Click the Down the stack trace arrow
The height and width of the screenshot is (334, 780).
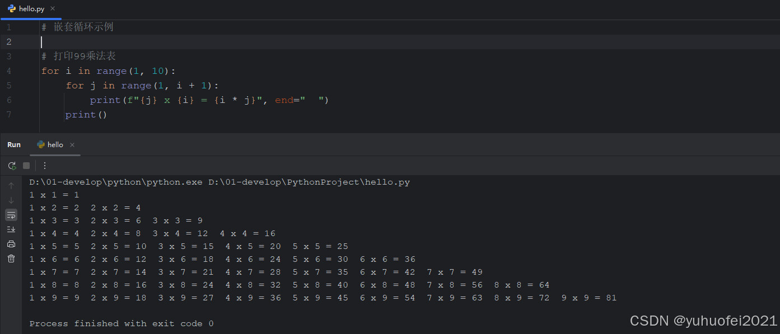(11, 200)
